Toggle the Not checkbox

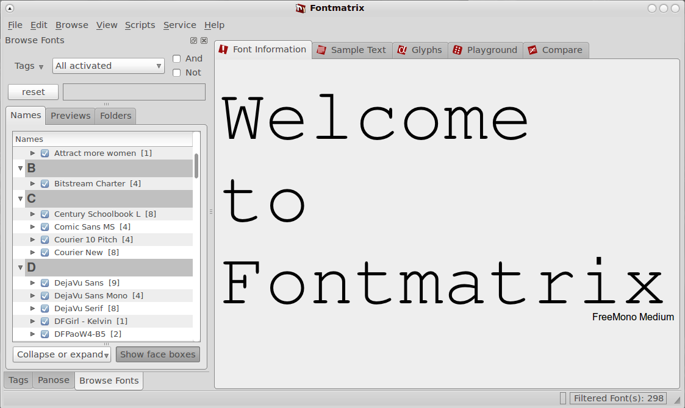coord(176,72)
